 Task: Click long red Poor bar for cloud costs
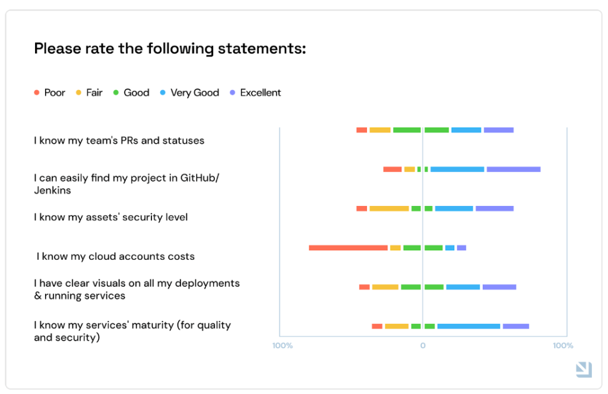(348, 248)
